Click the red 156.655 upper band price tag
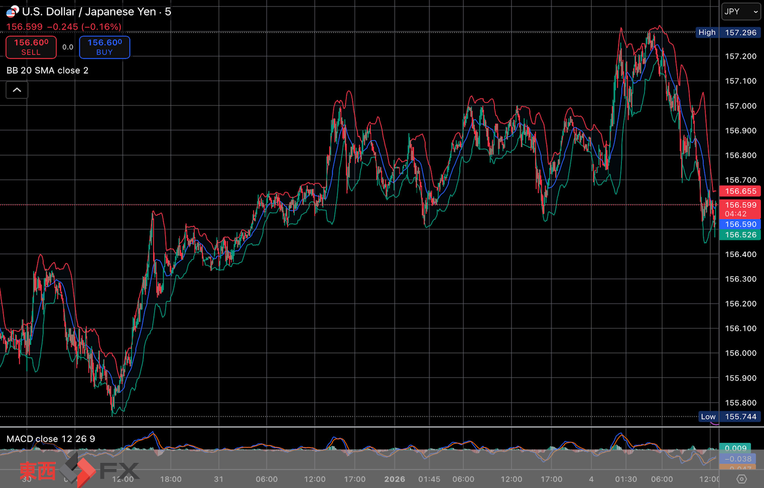The image size is (764, 488). click(x=740, y=191)
